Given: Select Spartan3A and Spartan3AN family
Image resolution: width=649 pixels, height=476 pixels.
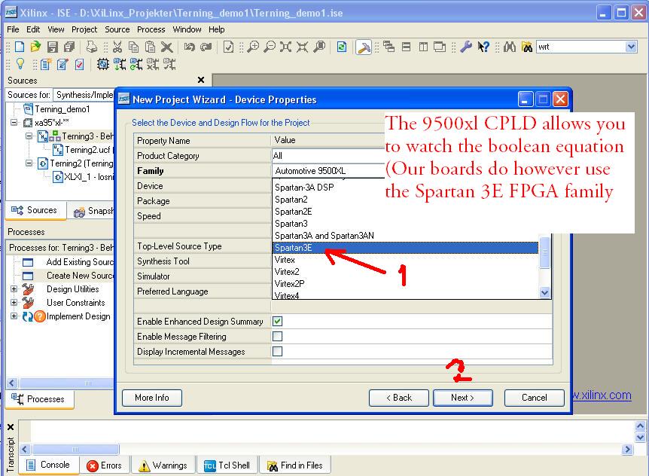Looking at the screenshot, I should pos(406,236).
